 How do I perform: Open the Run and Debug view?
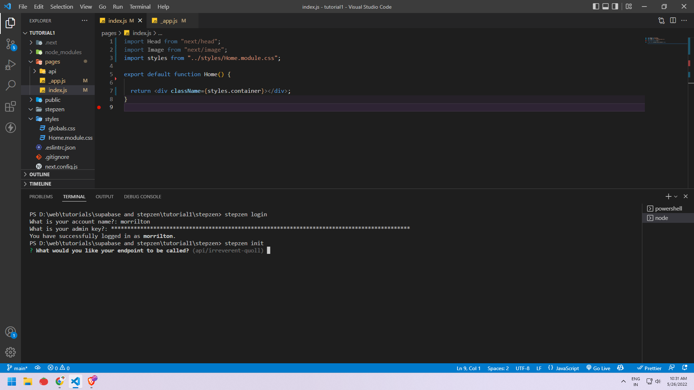tap(10, 65)
